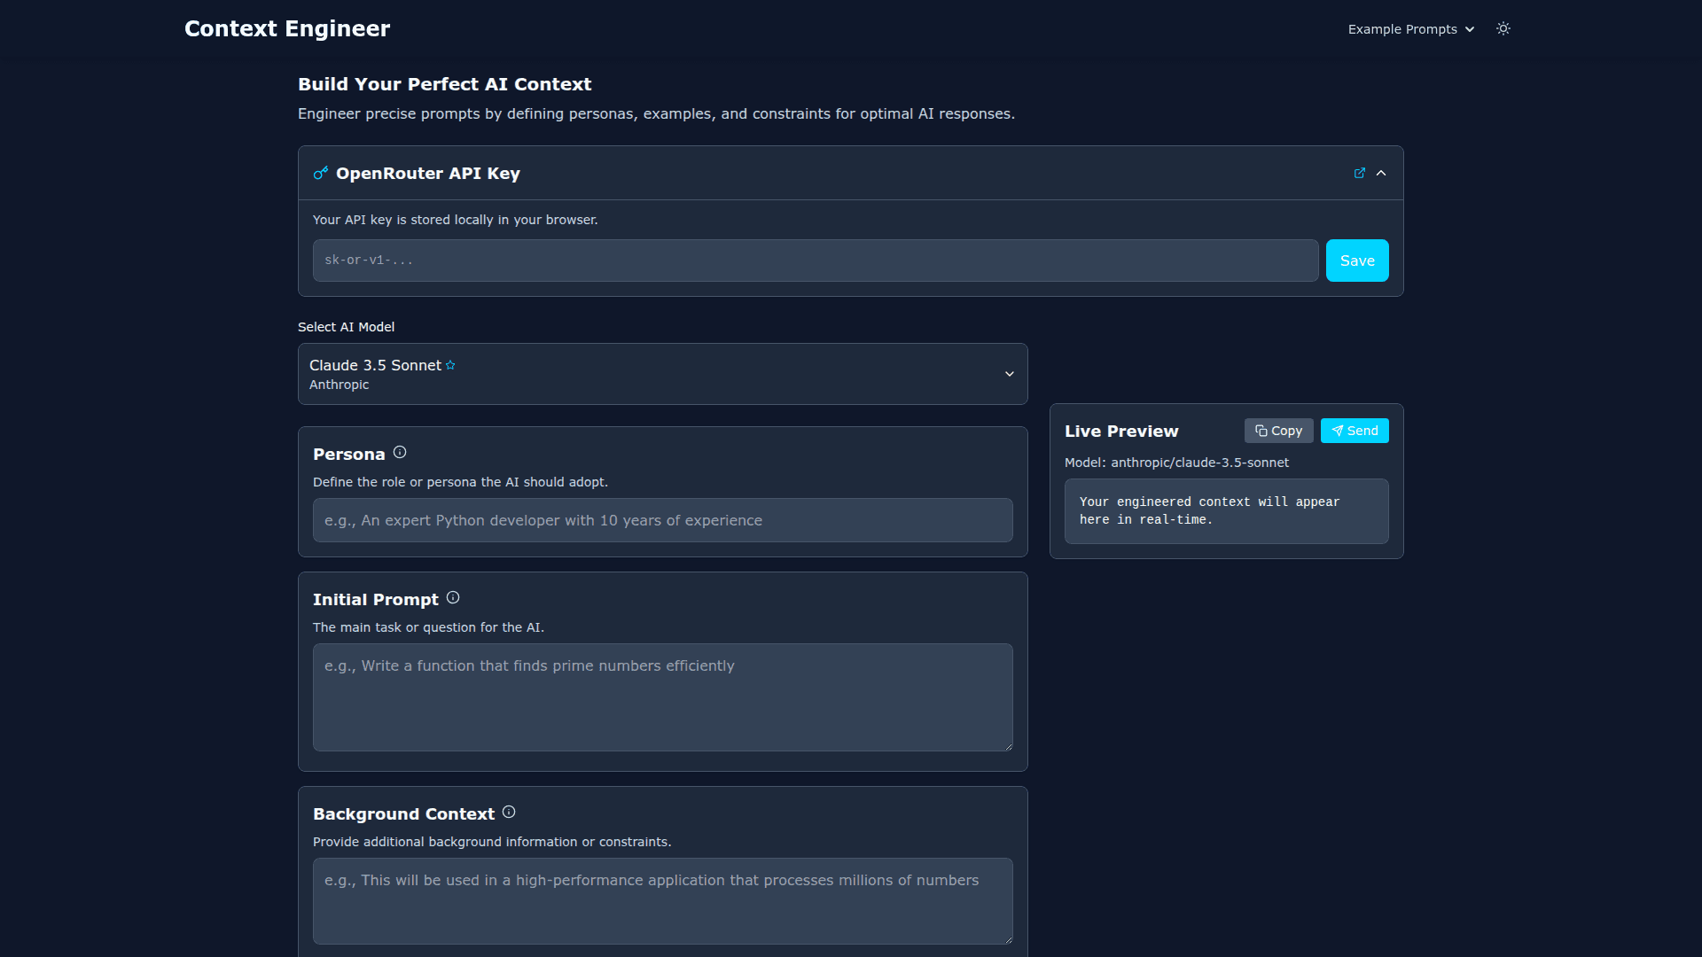This screenshot has width=1702, height=957.
Task: Click the API key input field
Action: [x=815, y=261]
